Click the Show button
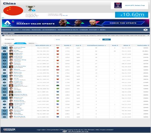 point(107,39)
